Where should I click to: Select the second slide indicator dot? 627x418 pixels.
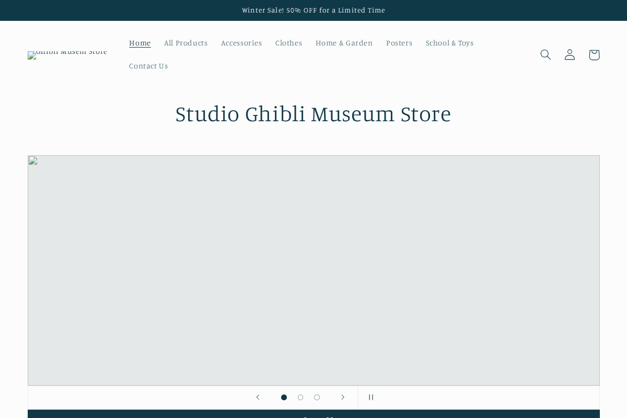coord(300,397)
